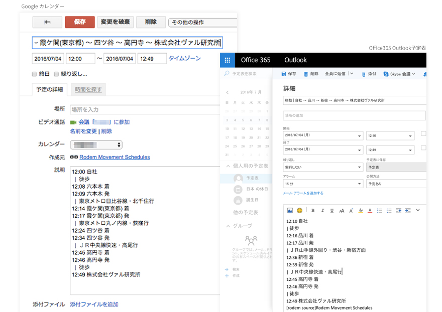Viewport: 442px width, 312px height.
Task: Click the red 保存 button
Action: 80,22
